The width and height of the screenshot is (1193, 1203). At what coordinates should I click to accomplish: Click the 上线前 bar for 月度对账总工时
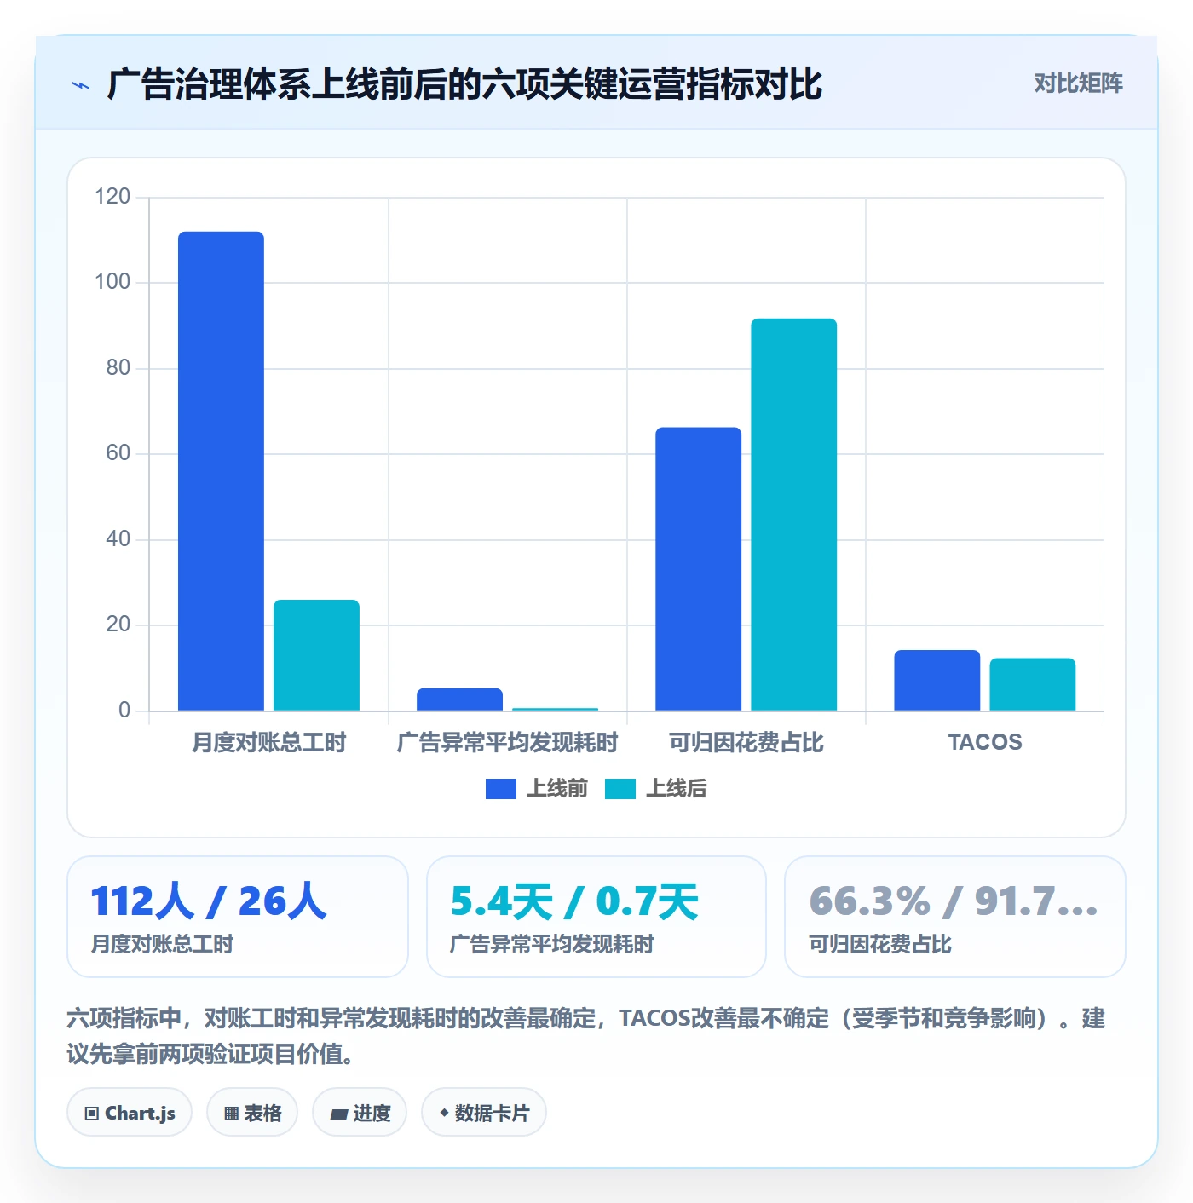click(221, 471)
